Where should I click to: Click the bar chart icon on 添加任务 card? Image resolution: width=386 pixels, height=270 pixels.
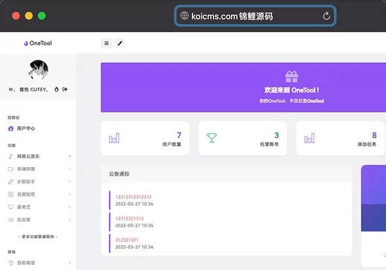tap(309, 138)
